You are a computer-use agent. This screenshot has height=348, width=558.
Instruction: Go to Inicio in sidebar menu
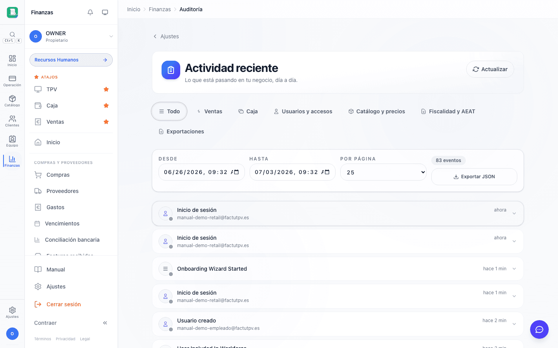click(71, 142)
